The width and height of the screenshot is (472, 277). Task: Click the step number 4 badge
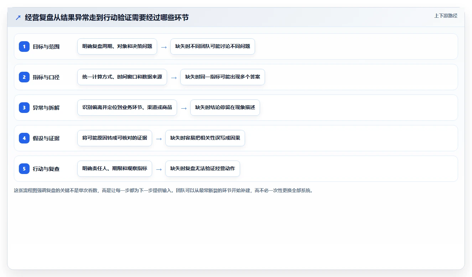[24, 138]
